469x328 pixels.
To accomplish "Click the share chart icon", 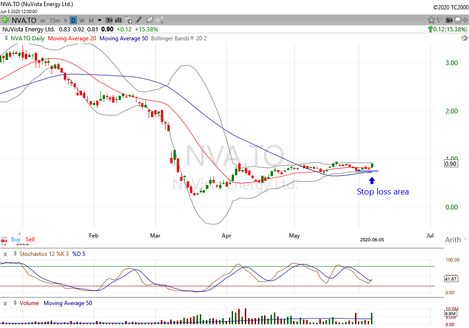I will [x=159, y=20].
